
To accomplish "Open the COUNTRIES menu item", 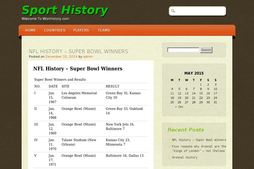I will coord(55,30).
